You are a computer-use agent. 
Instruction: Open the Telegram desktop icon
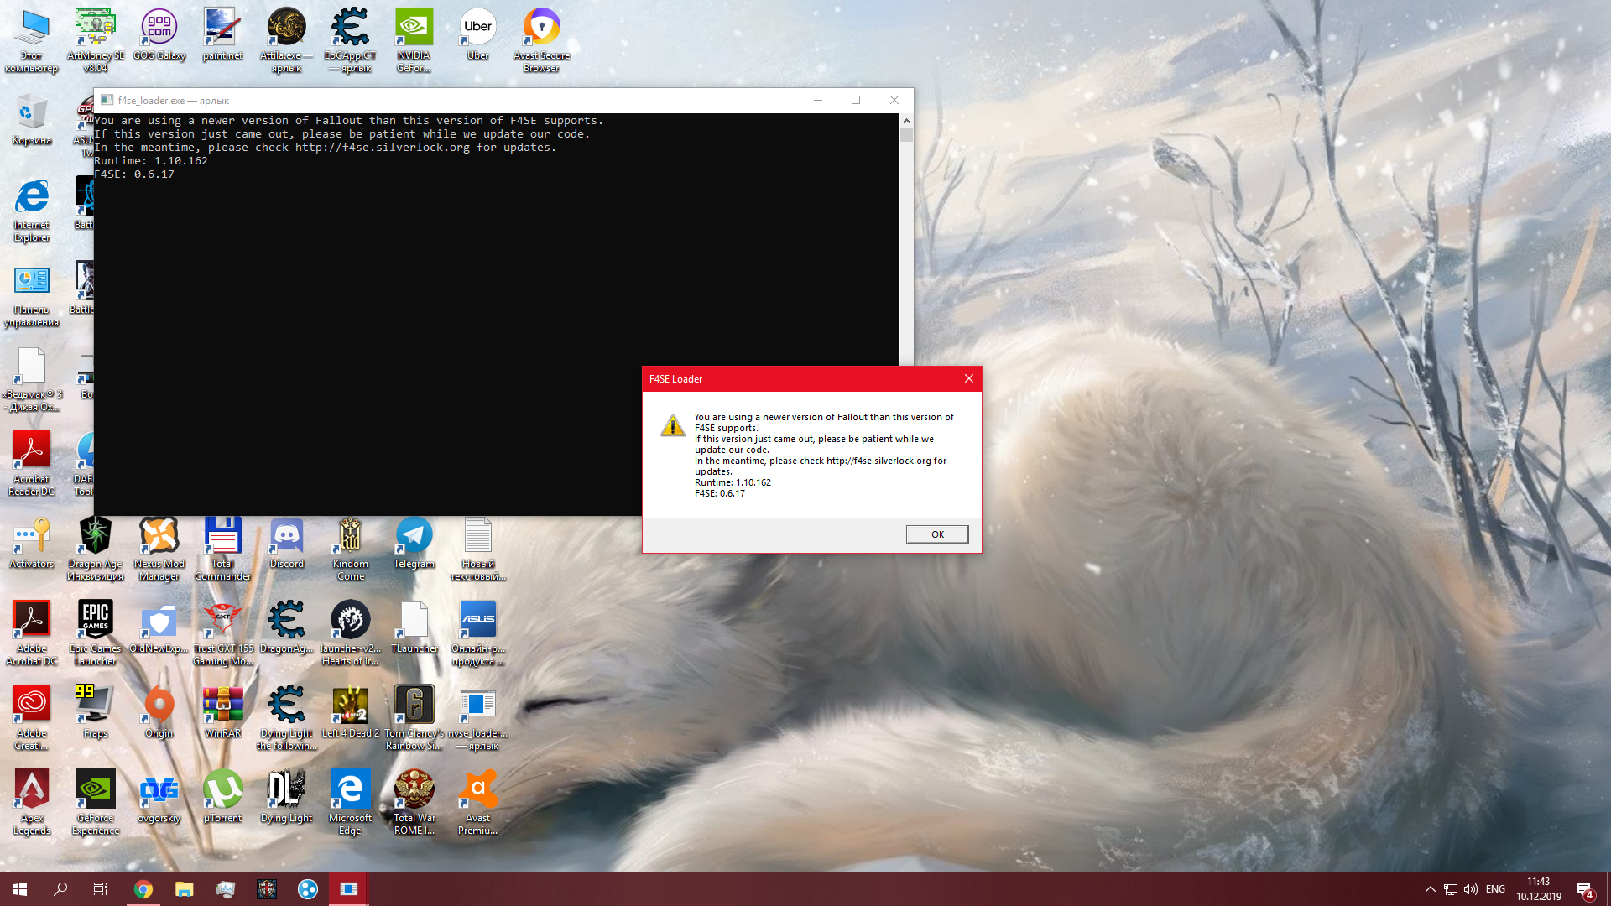(x=414, y=537)
